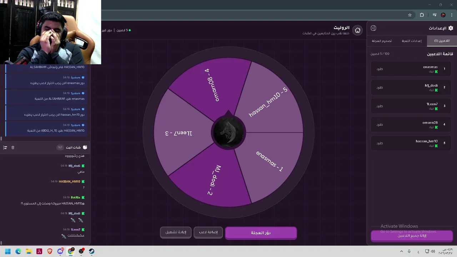Click 1Leen7 username in stream chat

pos(75,230)
